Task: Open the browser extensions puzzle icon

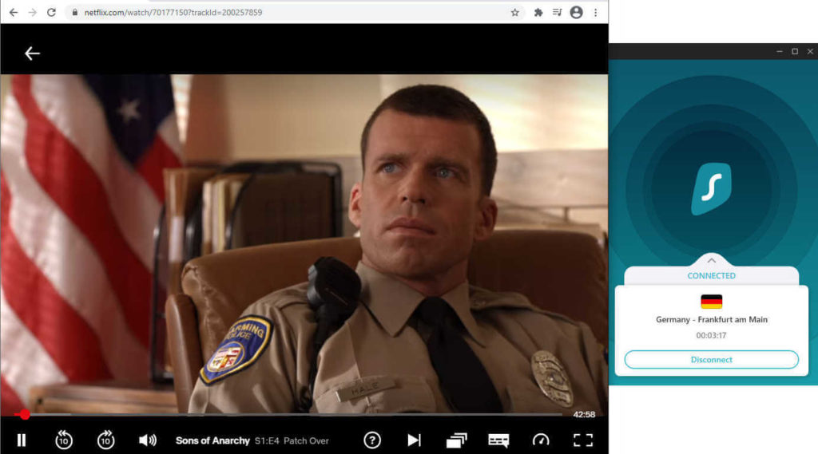Action: pos(538,13)
